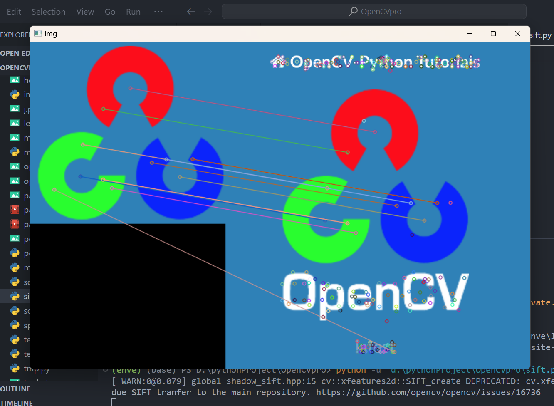554x406 pixels.
Task: Show more menus via the ellipsis
Action: (158, 12)
